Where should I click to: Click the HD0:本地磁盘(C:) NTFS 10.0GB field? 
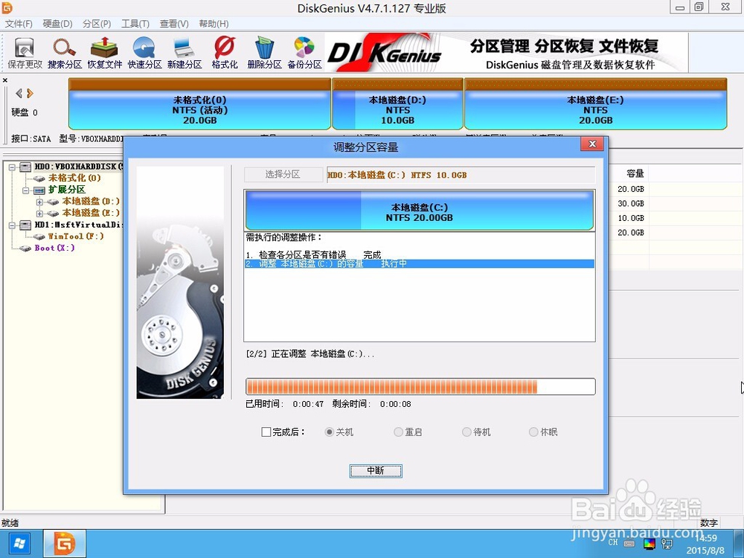(461, 175)
